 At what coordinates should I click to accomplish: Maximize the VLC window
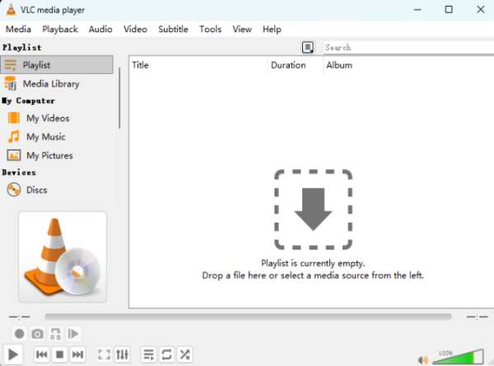point(449,10)
